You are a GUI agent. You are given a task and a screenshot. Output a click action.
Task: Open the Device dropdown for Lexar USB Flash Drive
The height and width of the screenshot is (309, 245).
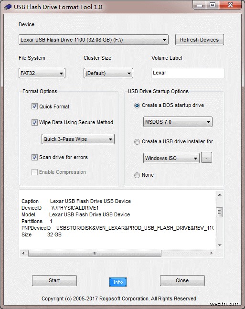[x=94, y=40]
